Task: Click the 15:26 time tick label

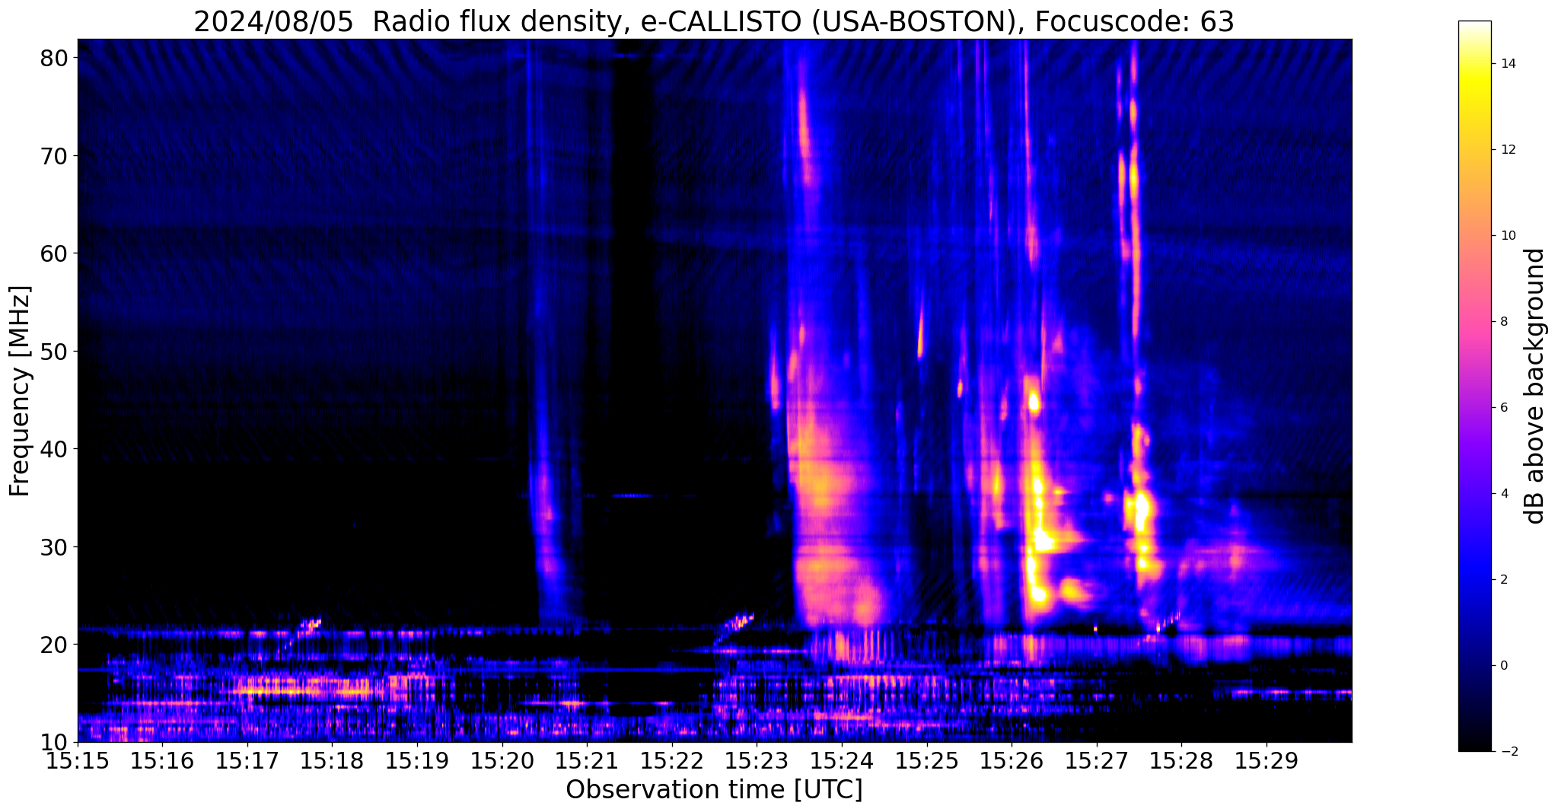Action: (x=1012, y=761)
